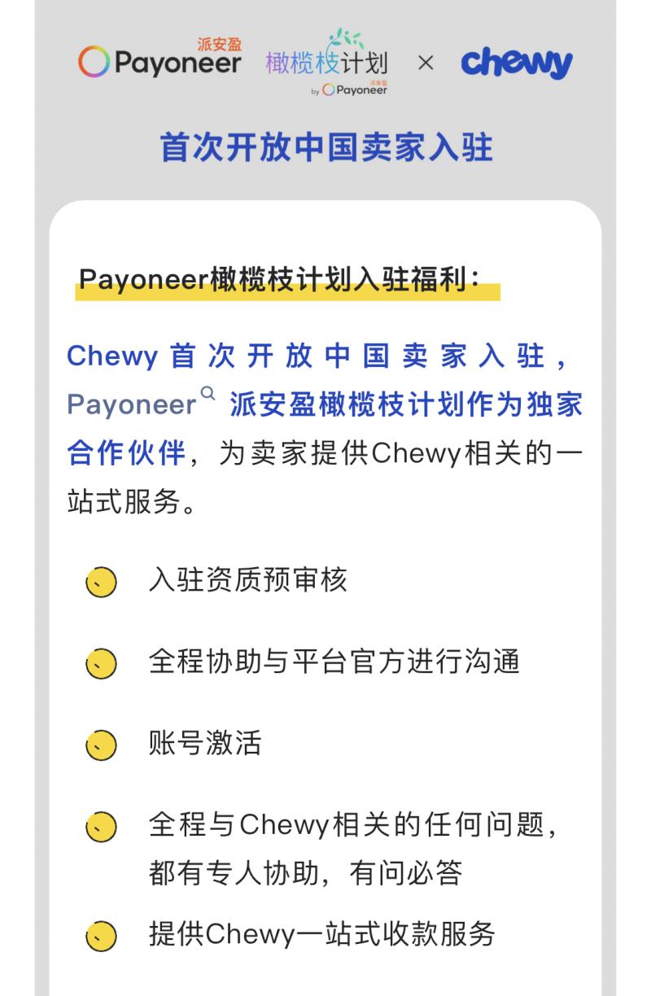The image size is (651, 996).
Task: Click the bullet icon beside 账号激活
Action: [101, 745]
